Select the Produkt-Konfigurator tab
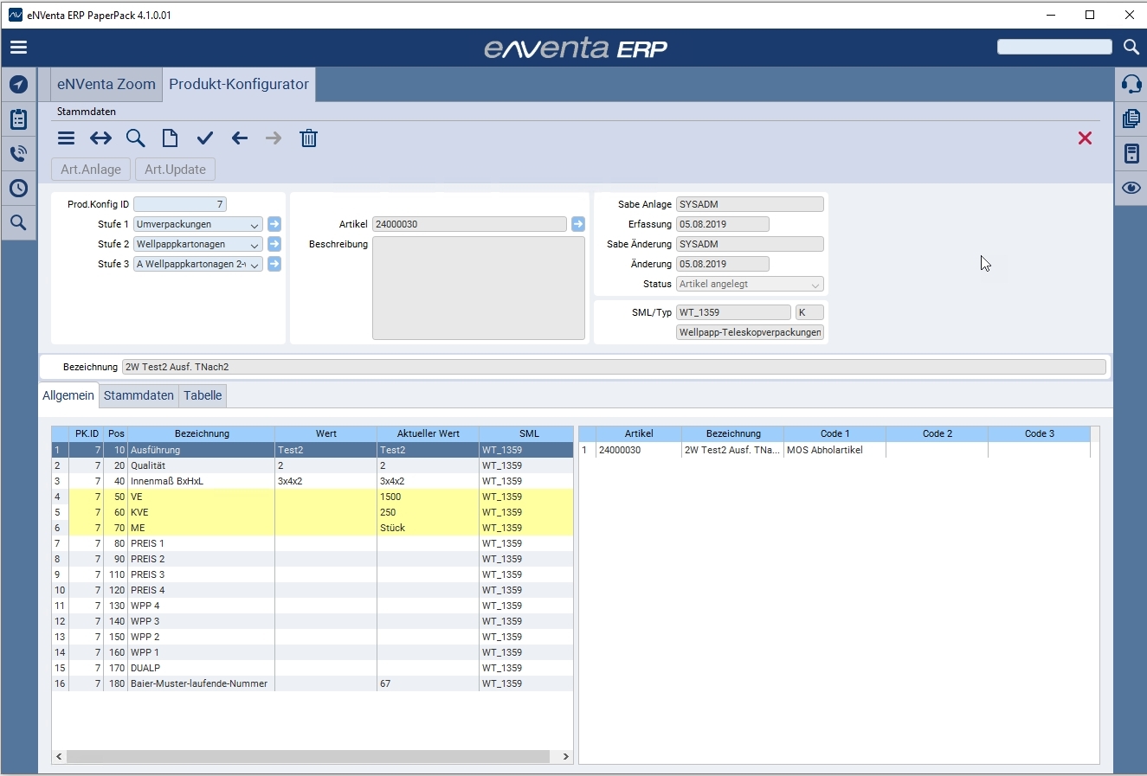 pos(239,84)
